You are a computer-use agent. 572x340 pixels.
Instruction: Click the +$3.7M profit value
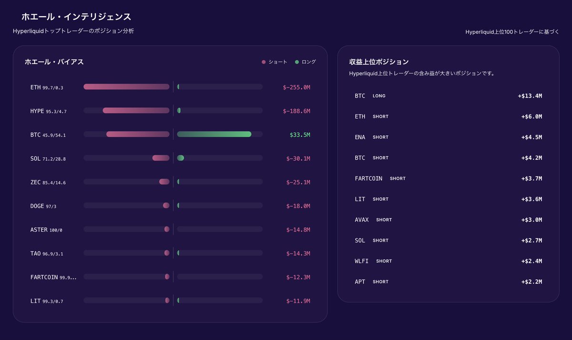pos(532,178)
